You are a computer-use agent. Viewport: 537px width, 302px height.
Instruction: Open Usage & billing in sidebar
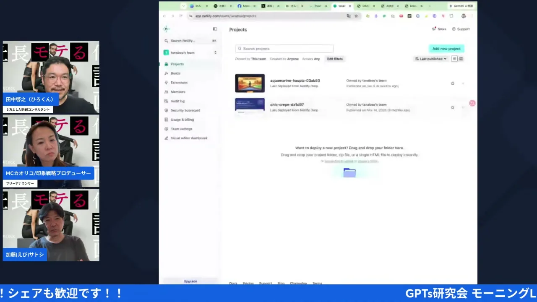182,120
